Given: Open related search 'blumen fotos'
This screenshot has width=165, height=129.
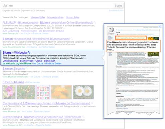Looking at the screenshot, I should point(72,17).
